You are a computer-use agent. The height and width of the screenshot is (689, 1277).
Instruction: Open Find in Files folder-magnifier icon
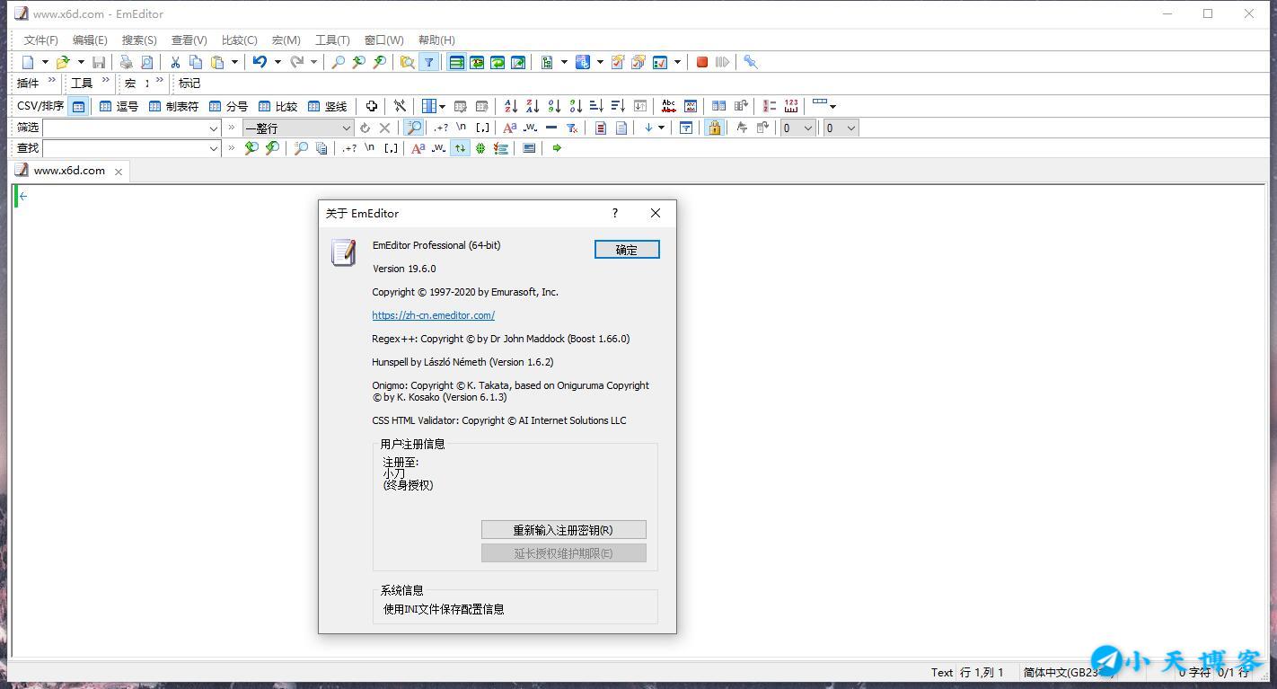(x=407, y=62)
